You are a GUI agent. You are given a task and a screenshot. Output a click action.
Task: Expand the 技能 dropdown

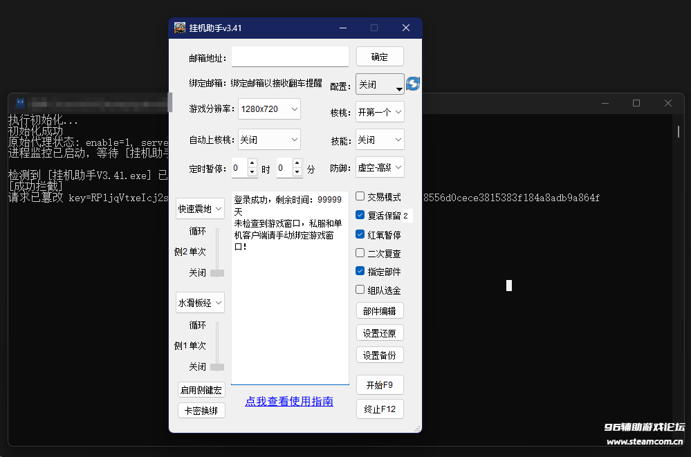click(380, 140)
